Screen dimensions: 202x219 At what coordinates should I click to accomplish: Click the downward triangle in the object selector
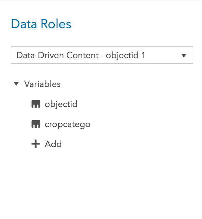tap(184, 55)
